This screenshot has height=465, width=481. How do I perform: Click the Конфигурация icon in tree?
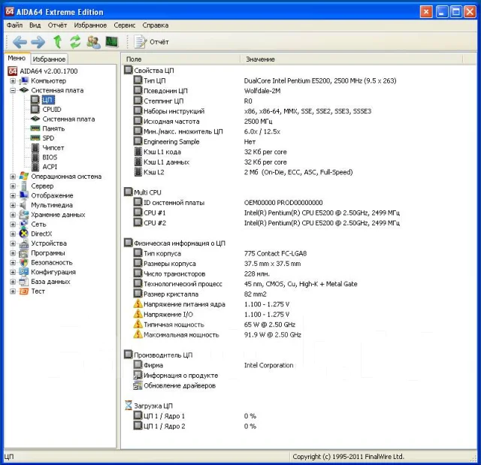(x=23, y=272)
